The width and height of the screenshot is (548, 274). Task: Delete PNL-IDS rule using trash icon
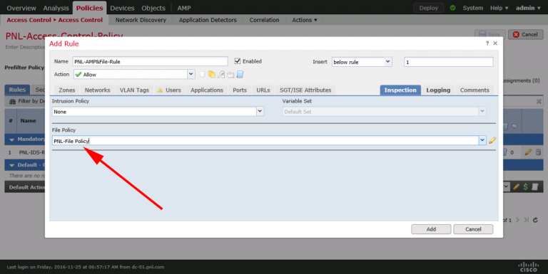(538, 152)
